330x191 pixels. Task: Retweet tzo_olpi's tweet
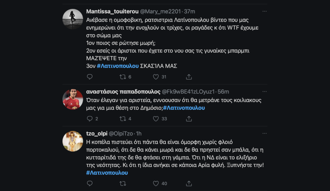pyautogui.click(x=123, y=183)
